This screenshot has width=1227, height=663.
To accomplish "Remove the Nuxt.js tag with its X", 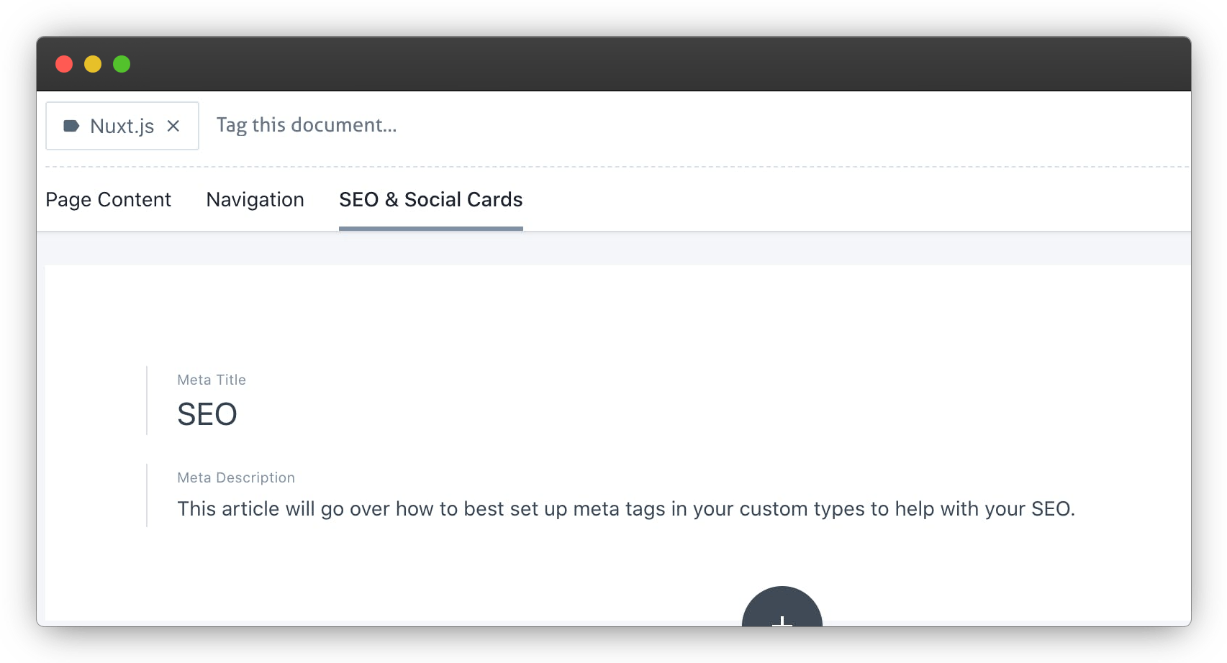I will pos(173,126).
